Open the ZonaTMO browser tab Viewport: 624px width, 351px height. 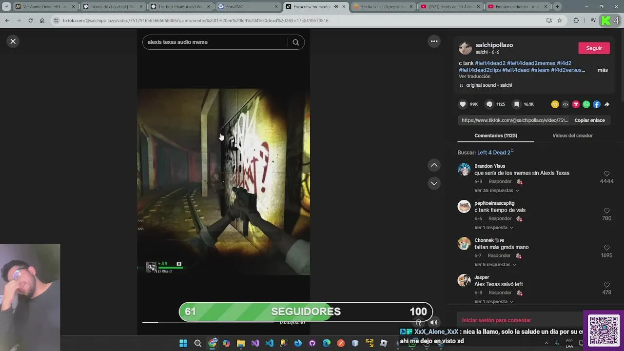(x=247, y=7)
